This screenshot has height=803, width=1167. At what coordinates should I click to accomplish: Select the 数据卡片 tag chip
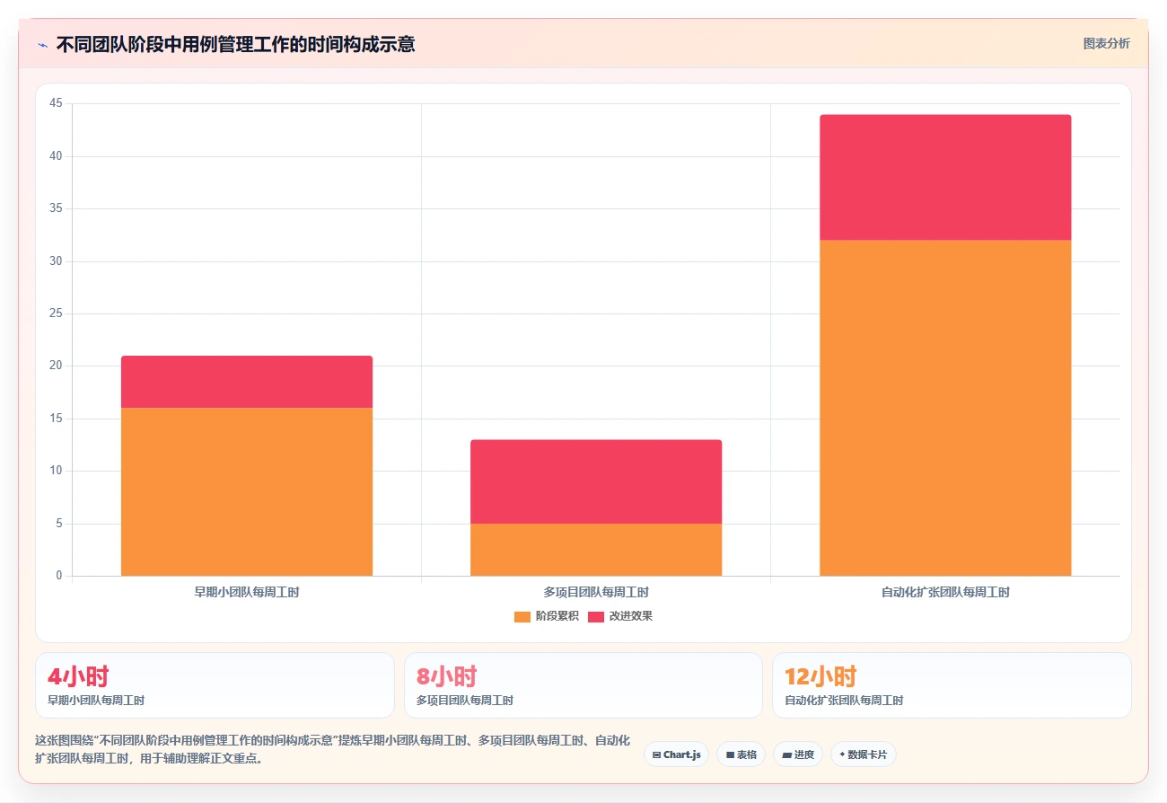click(863, 754)
